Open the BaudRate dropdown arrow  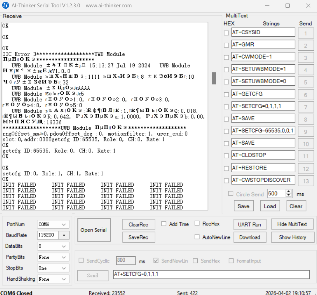pyautogui.click(x=64, y=235)
